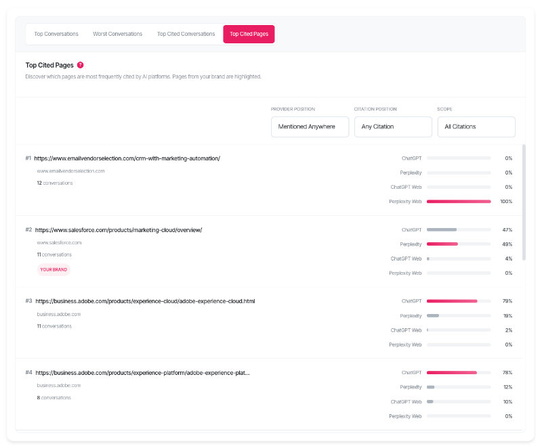Click 11 conversations under the adobe-experience-cloud page
This screenshot has height=448, width=542.
[x=54, y=326]
